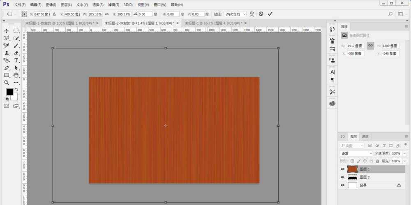Open the 插值 two-cubic interpolation dropdown
This screenshot has height=205, width=411.
pos(235,14)
